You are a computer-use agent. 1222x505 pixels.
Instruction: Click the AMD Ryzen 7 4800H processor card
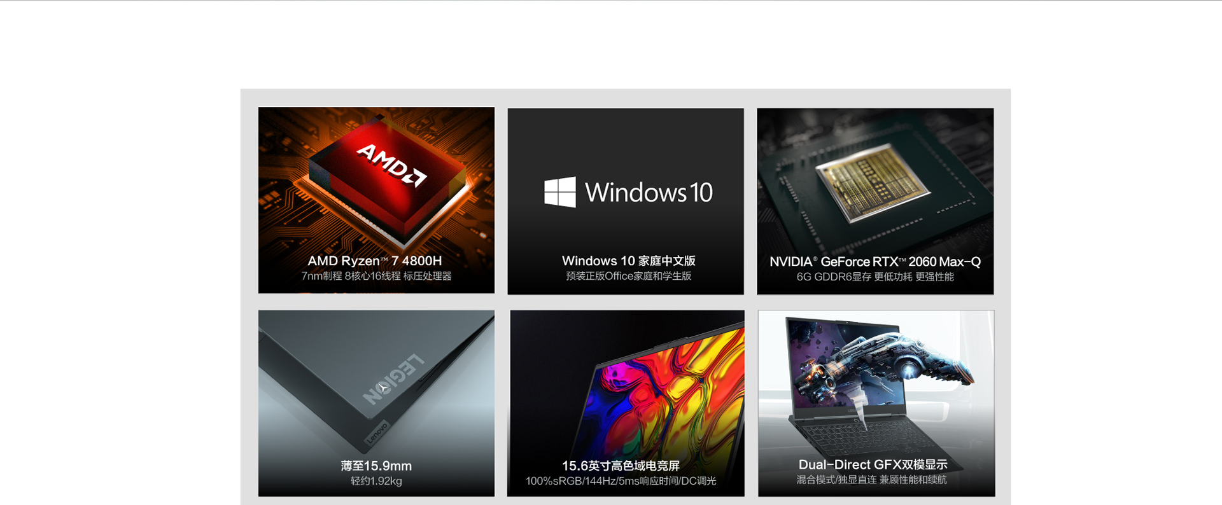pyautogui.click(x=376, y=200)
